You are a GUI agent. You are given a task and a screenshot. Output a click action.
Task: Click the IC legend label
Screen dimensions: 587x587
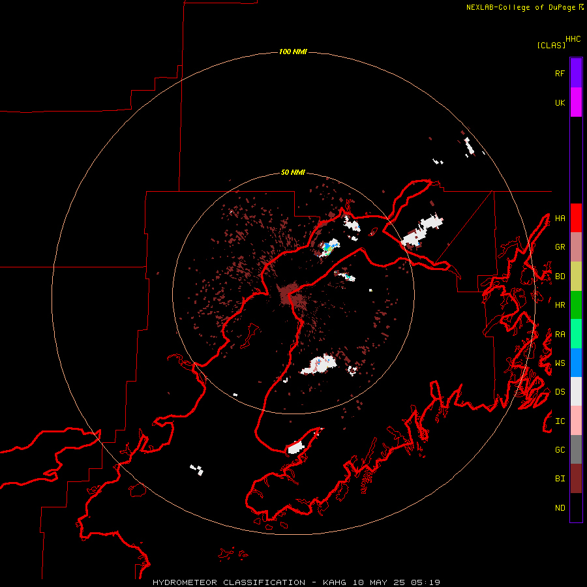(x=560, y=421)
